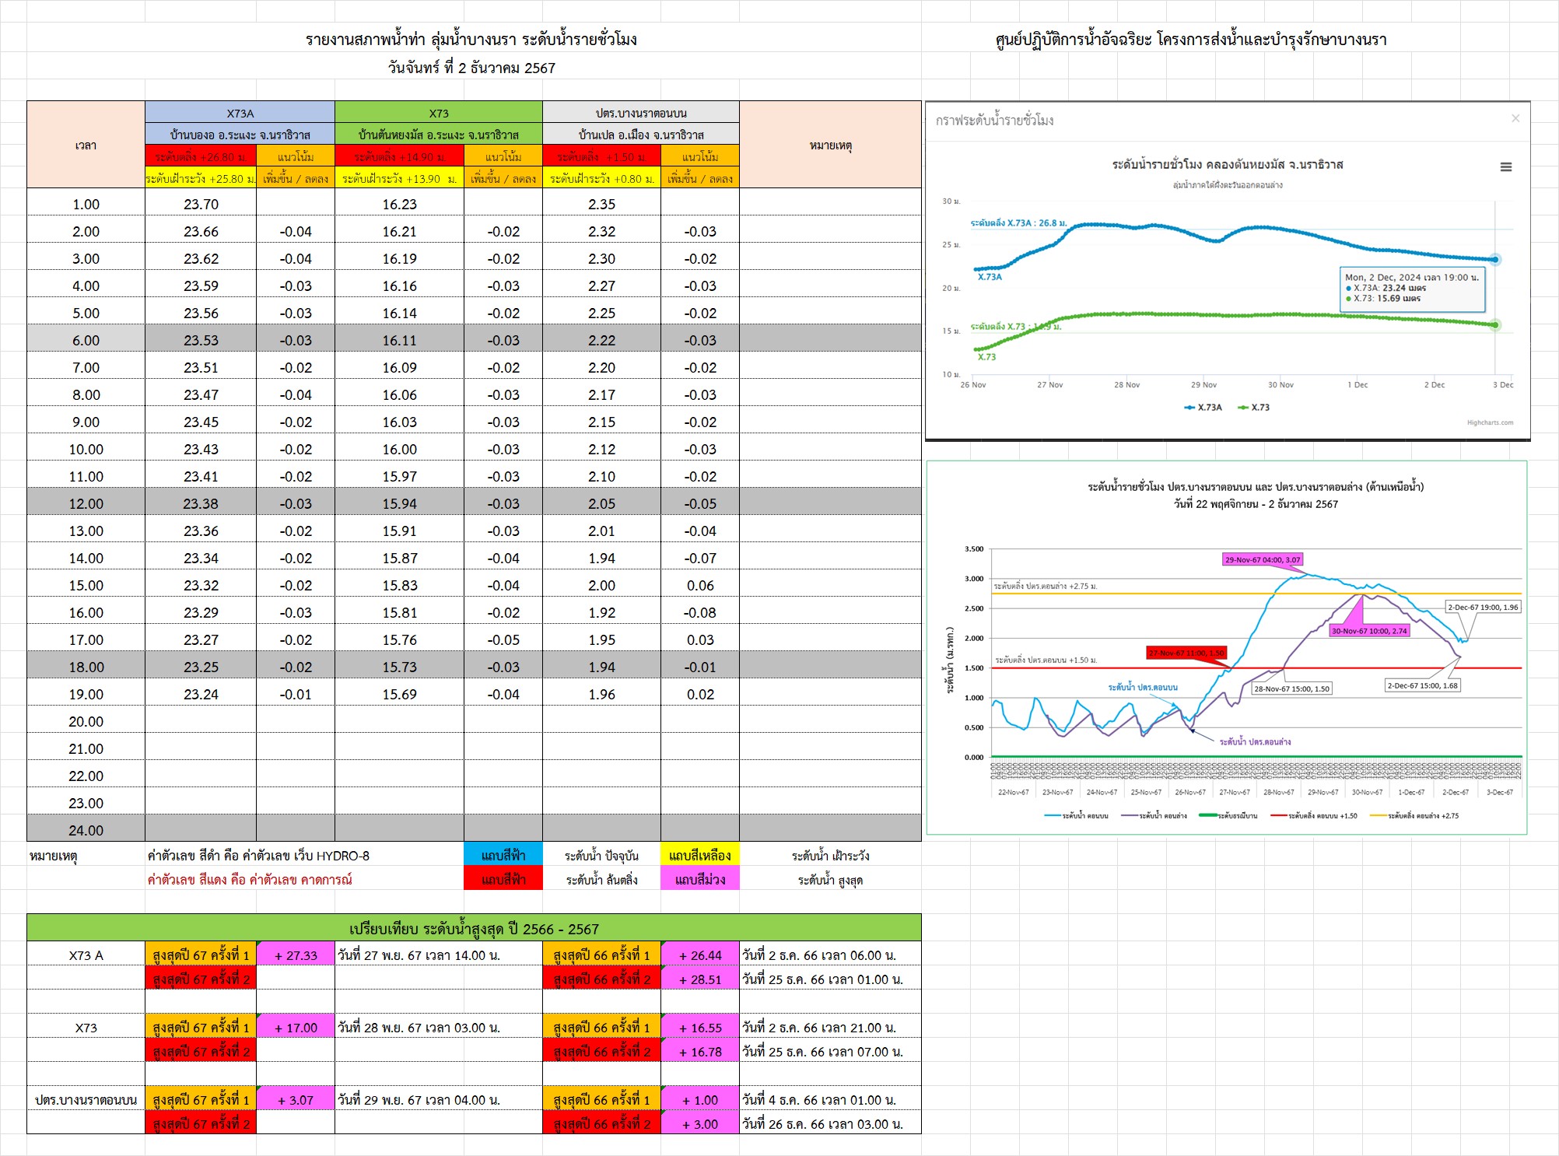The height and width of the screenshot is (1156, 1559).
Task: Click the cell showing 15.69 in row 19.00
Action: point(399,694)
